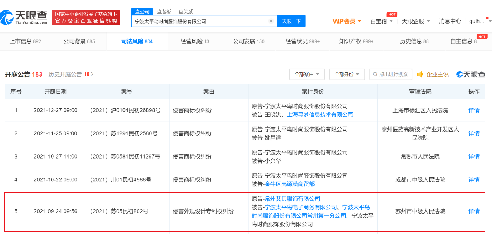Click court 常熟市人民法院
Image resolution: width=492 pixels, height=234 pixels.
[x=420, y=157]
